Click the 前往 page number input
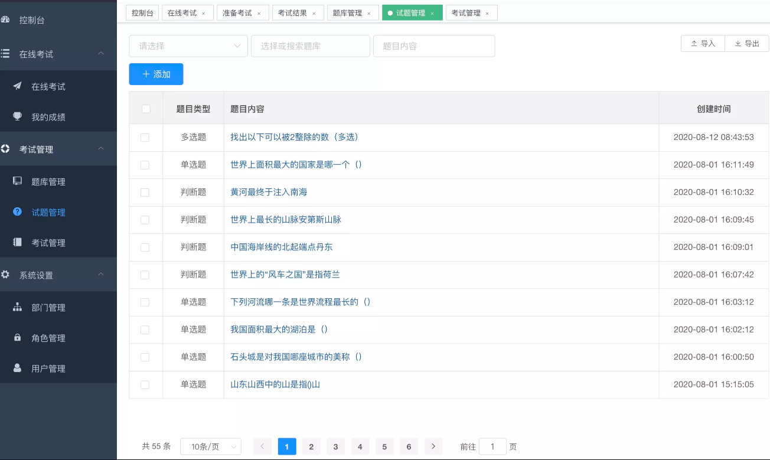 click(492, 447)
